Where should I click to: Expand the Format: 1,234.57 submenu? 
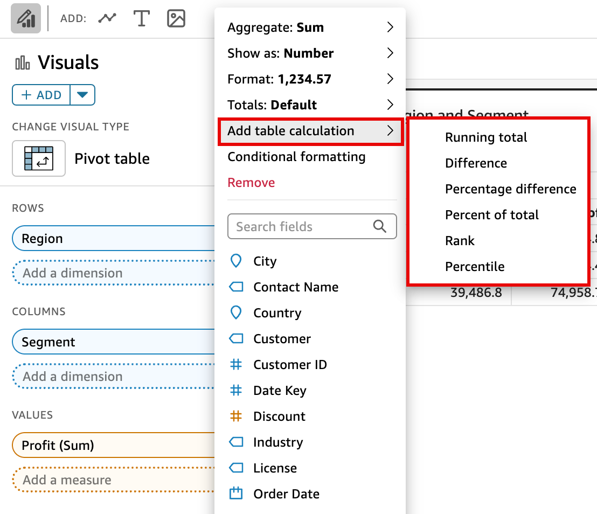pyautogui.click(x=310, y=79)
